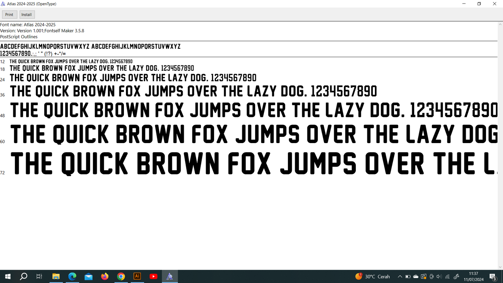Click the OneDrive cloud tray icon
Screen dimensions: 503x283
pos(416,277)
